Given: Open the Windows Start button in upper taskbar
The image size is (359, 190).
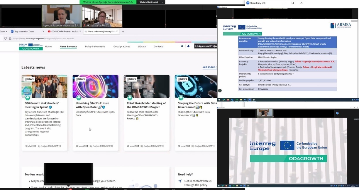Looking at the screenshot, I should (219, 100).
